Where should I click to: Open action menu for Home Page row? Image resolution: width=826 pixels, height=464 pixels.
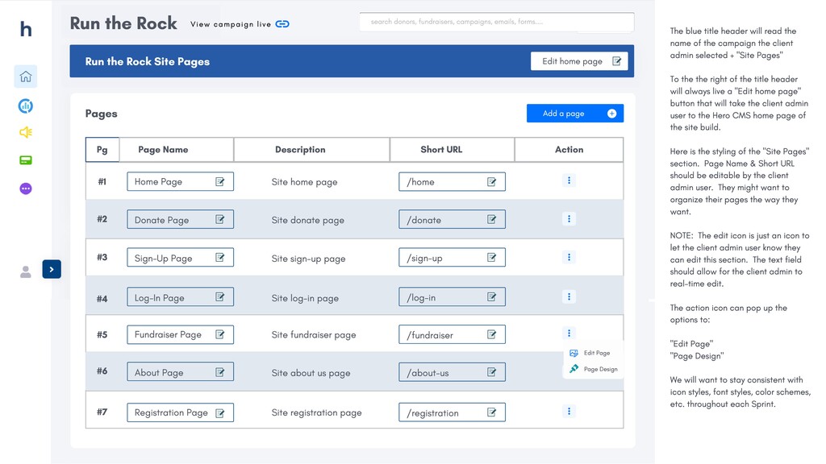[569, 180]
